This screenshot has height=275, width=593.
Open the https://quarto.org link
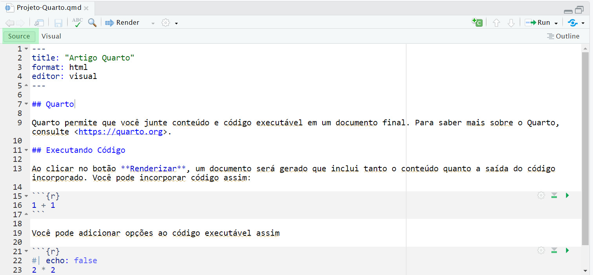click(120, 132)
